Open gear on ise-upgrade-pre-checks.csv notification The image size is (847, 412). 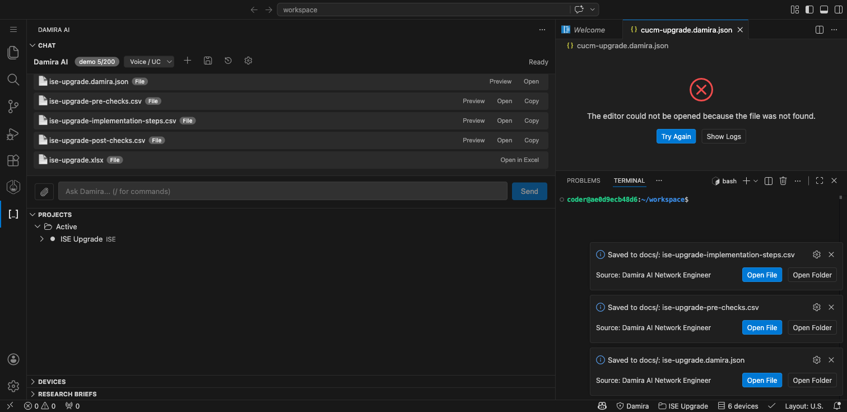click(817, 307)
